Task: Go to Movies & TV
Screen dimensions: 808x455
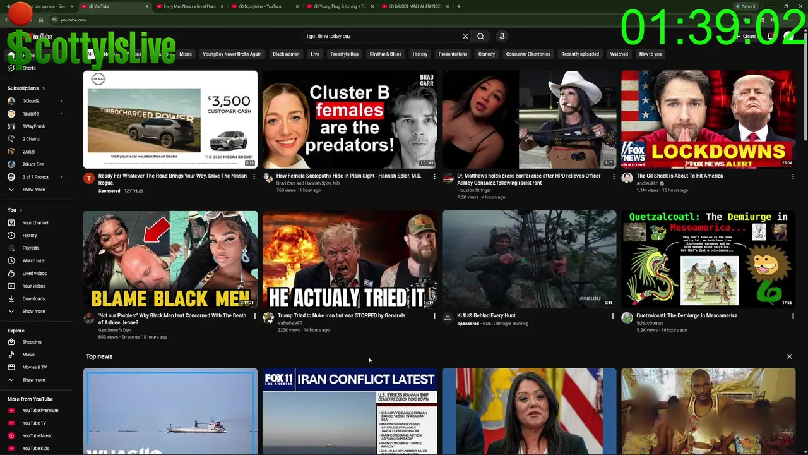Action: 34,367
